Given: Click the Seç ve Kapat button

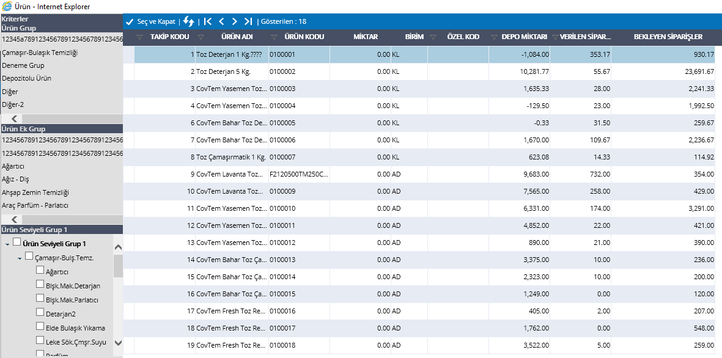Looking at the screenshot, I should (151, 21).
